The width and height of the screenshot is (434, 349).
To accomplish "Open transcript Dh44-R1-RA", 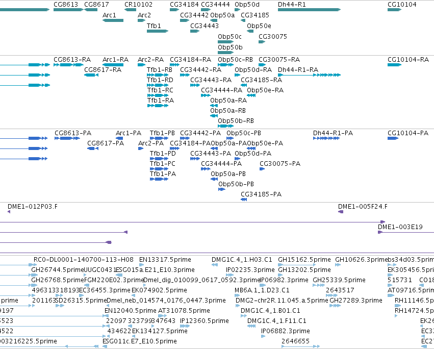I will coord(309,75).
